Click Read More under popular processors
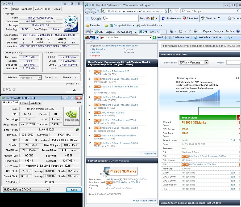241x207 pixels. click(150, 154)
